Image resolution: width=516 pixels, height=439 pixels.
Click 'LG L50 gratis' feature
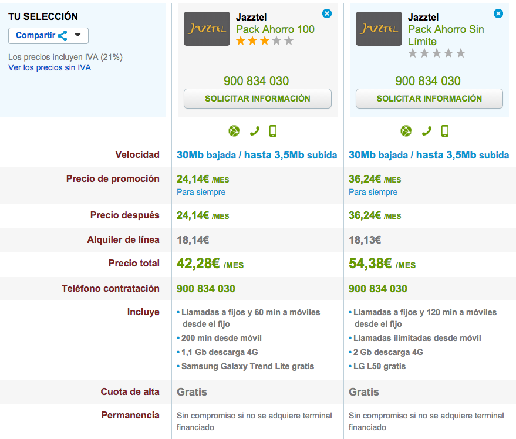click(379, 366)
